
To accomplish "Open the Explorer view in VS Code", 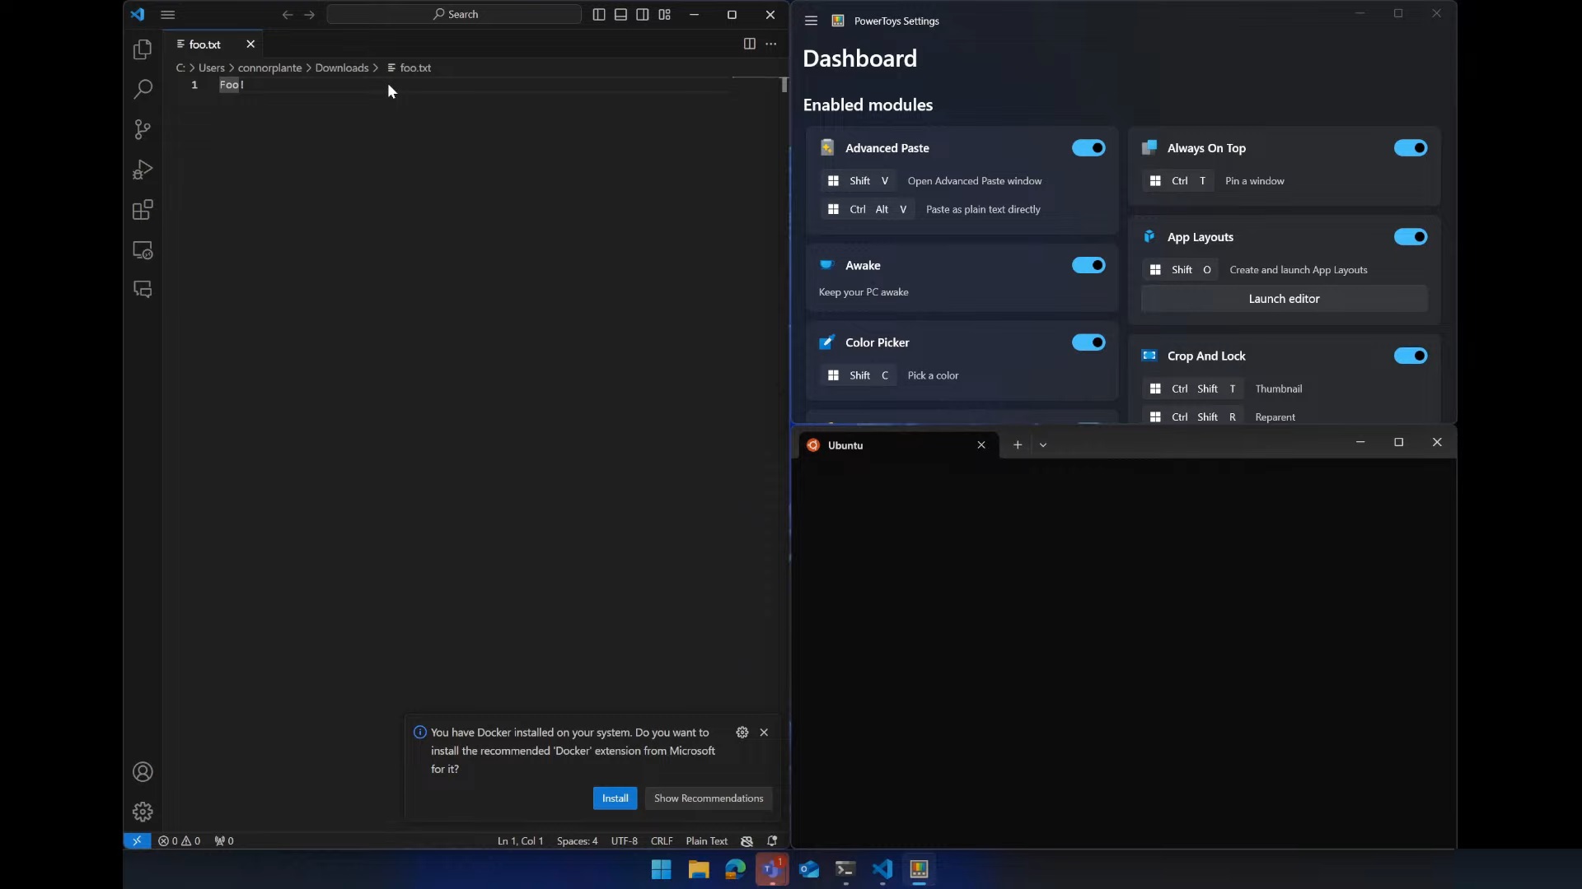I will pyautogui.click(x=143, y=49).
